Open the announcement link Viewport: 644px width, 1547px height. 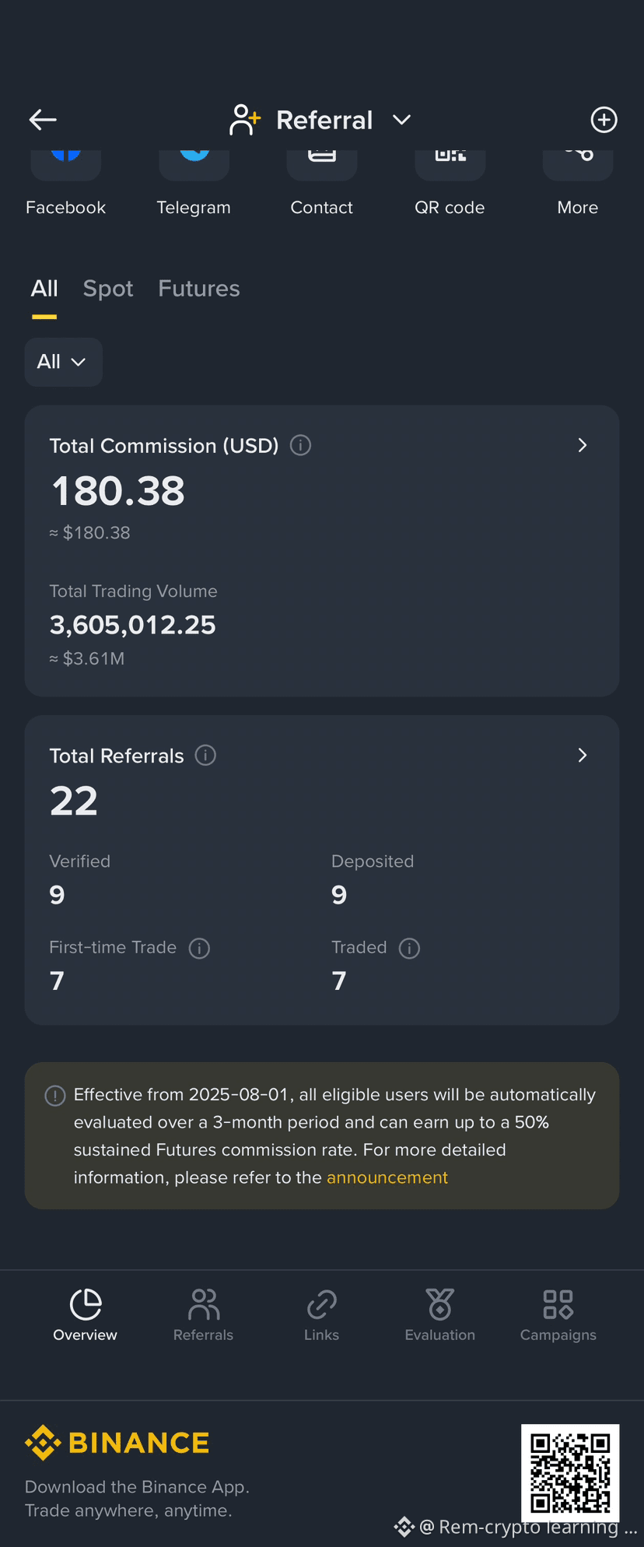387,1177
